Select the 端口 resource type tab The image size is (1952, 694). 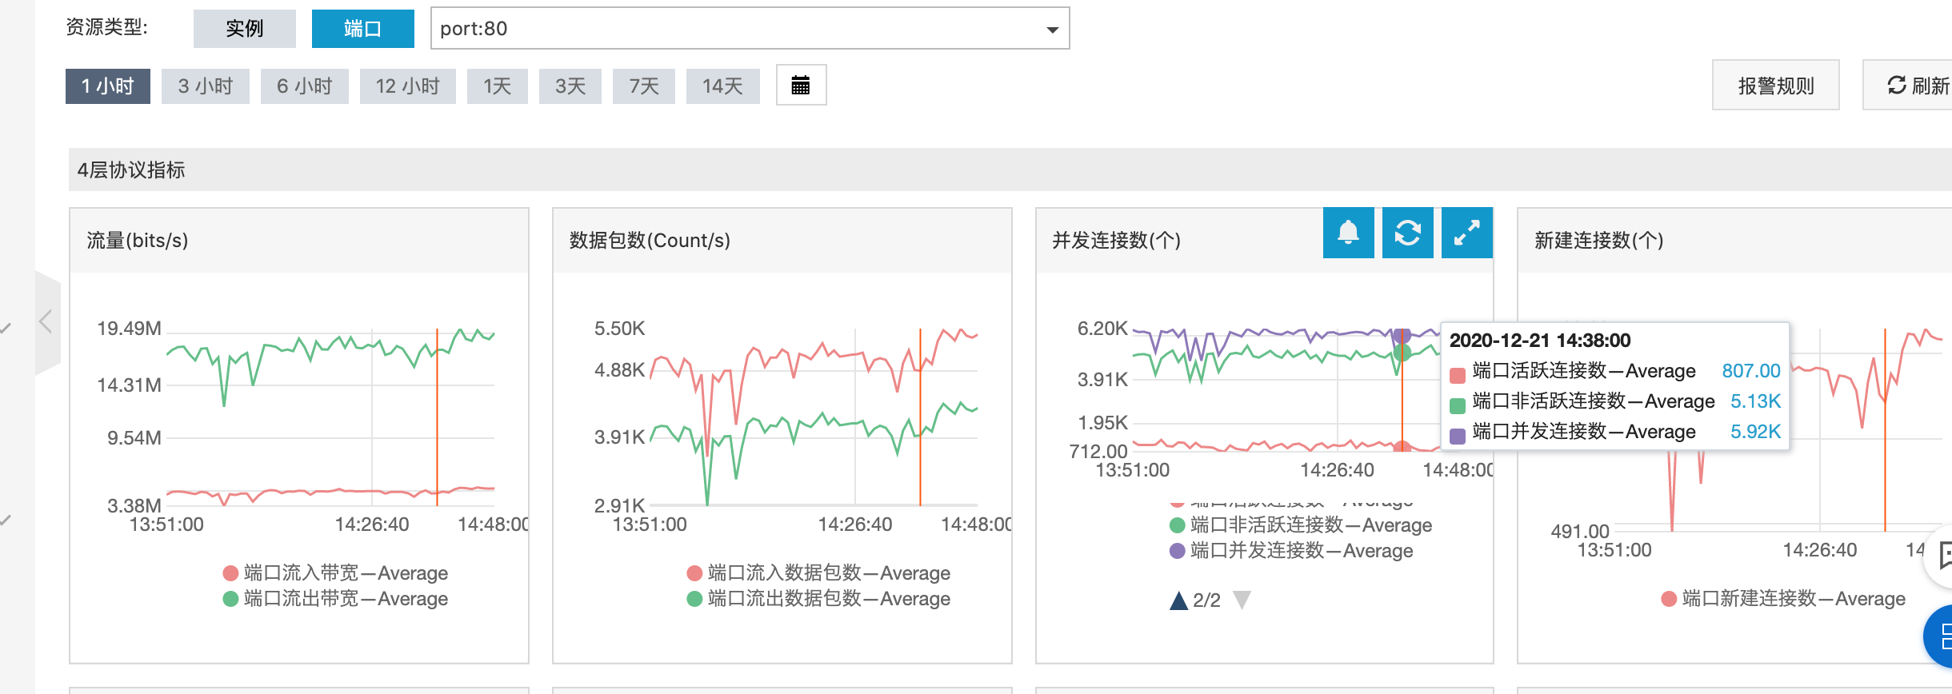coord(362,29)
